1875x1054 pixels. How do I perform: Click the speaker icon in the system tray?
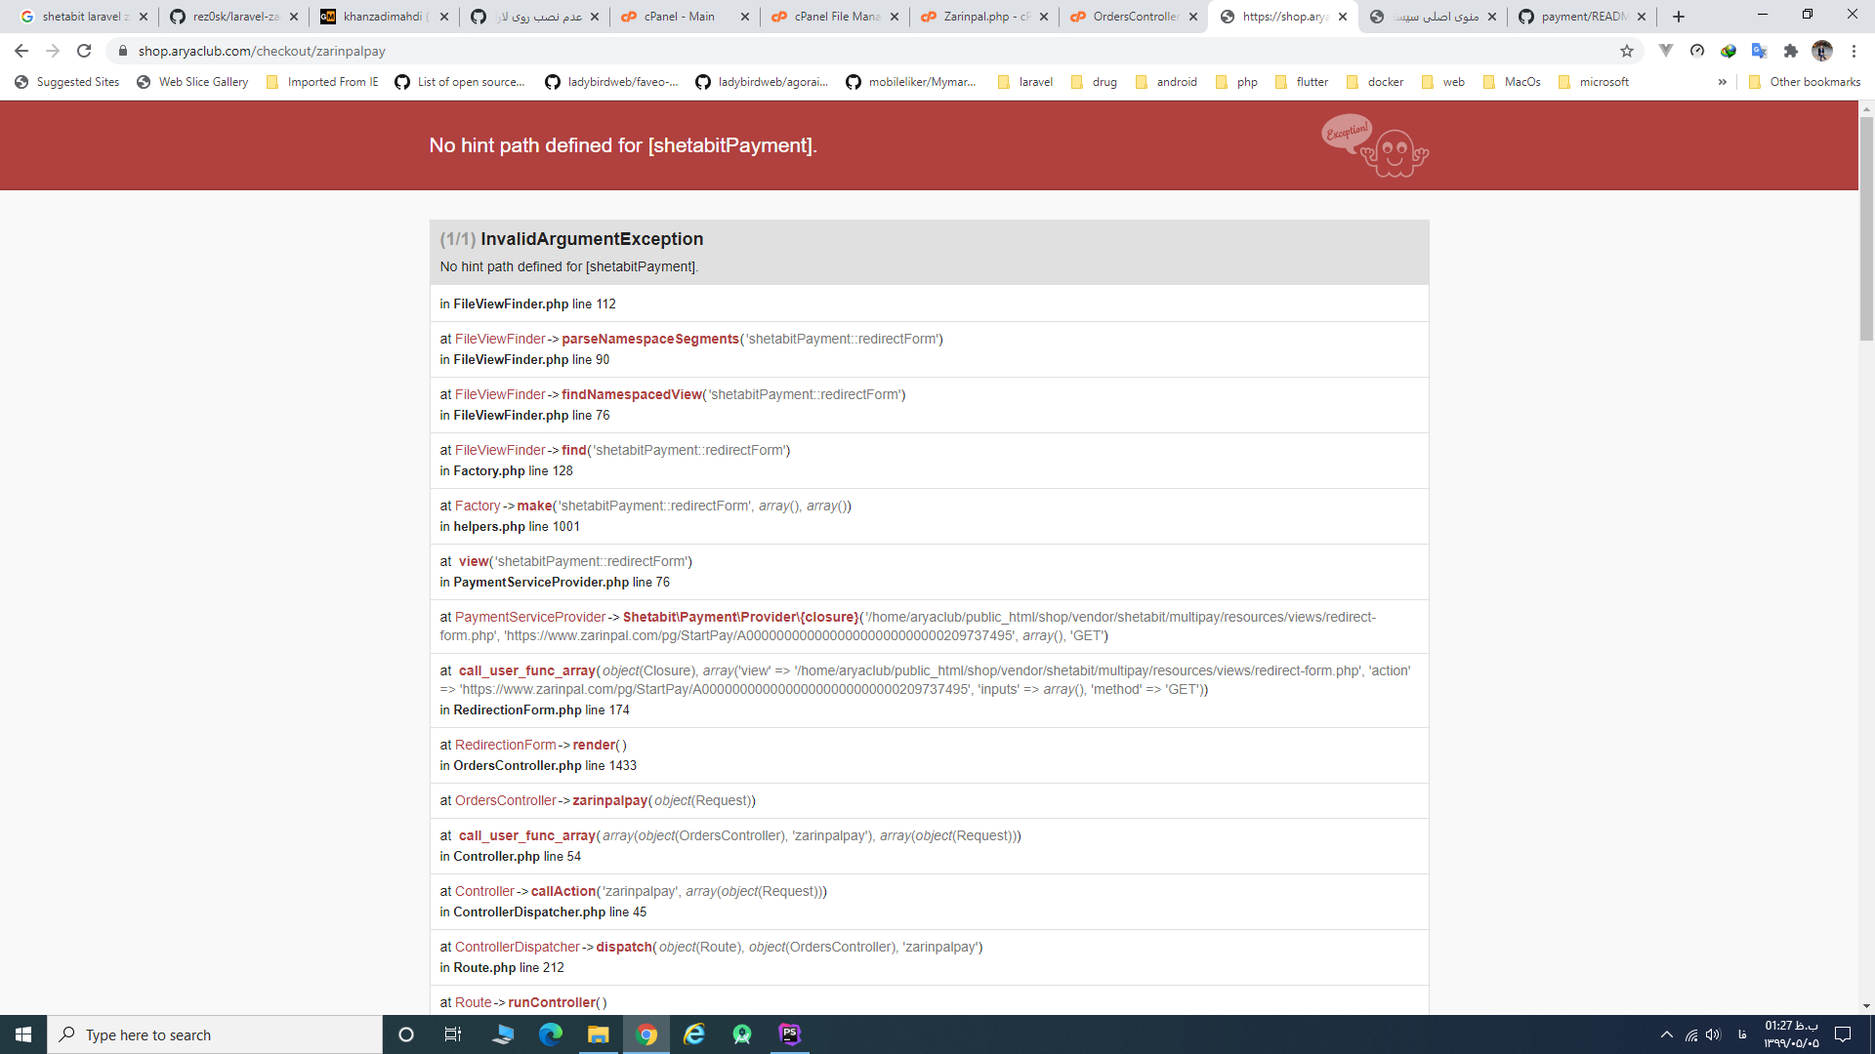coord(1716,1034)
